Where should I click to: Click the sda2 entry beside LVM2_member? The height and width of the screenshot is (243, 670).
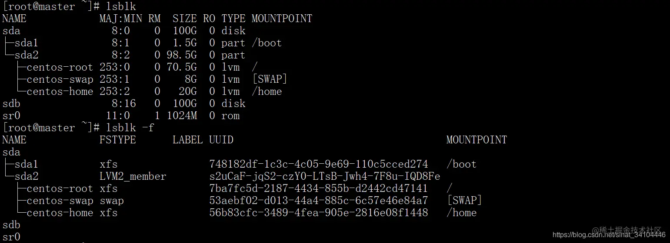tap(27, 176)
